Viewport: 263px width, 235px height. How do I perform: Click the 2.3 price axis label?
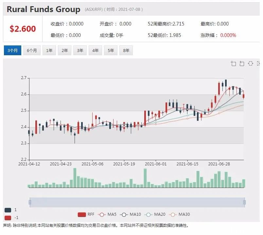[x=24, y=143]
